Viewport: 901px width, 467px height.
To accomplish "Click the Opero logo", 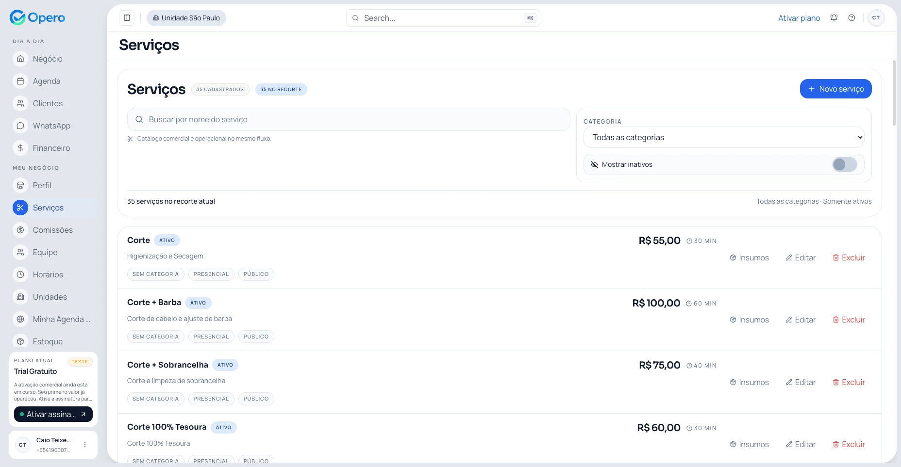I will tap(37, 17).
